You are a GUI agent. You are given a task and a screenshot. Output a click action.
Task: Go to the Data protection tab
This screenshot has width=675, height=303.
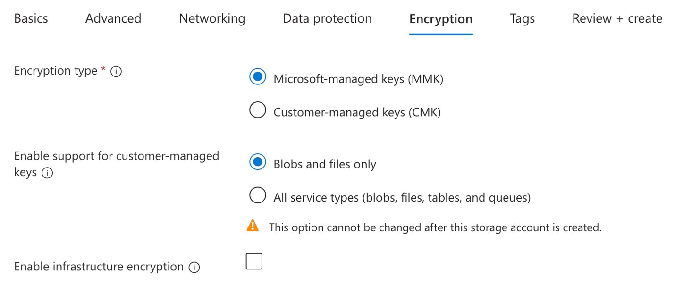327,18
